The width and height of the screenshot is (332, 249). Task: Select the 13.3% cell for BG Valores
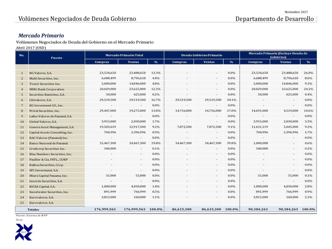[x=156, y=73]
